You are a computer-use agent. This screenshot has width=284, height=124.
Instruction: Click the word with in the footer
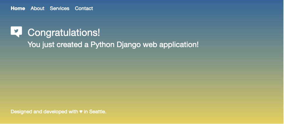click(x=73, y=112)
